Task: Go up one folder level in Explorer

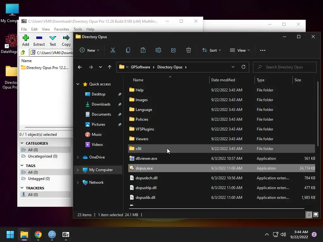Action: (109, 67)
